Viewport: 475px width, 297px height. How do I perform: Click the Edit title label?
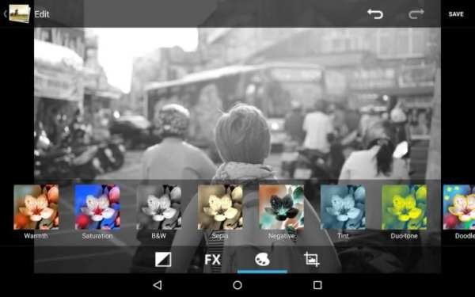[x=42, y=14]
